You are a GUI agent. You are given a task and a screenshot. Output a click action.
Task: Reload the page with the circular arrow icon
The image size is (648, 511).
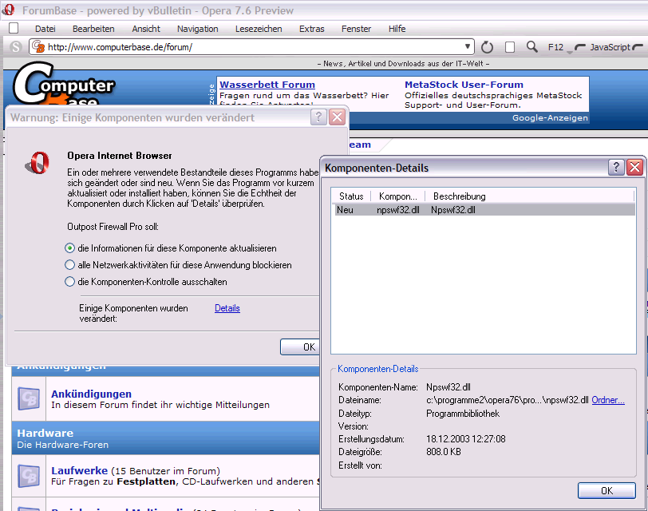point(488,47)
